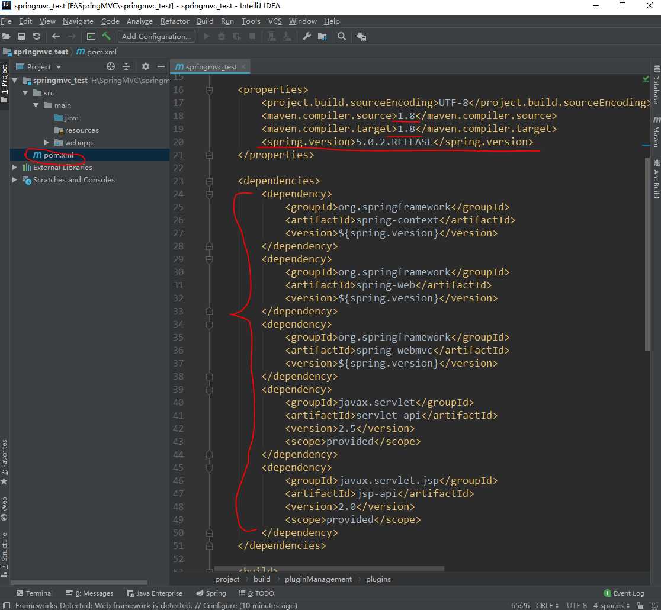Open Project Structure icon in toolbar
This screenshot has width=661, height=610.
coord(322,37)
